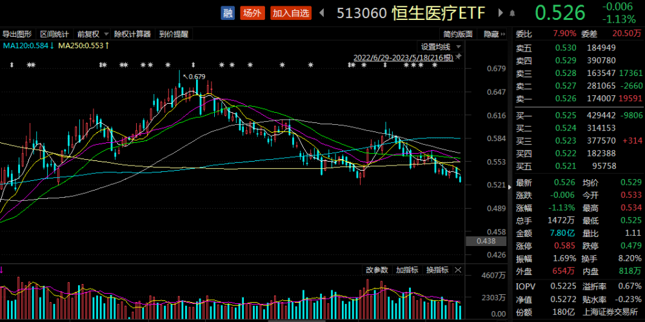
Task: Click 买一 bid volume 429442
Action: (x=602, y=115)
